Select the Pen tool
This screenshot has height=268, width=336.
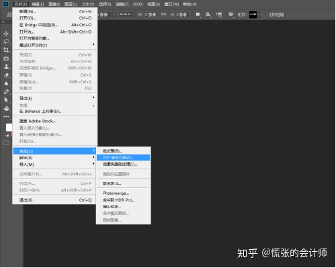coord(6,92)
